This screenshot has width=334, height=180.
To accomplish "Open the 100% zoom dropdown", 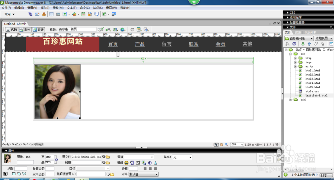I will click(x=237, y=144).
